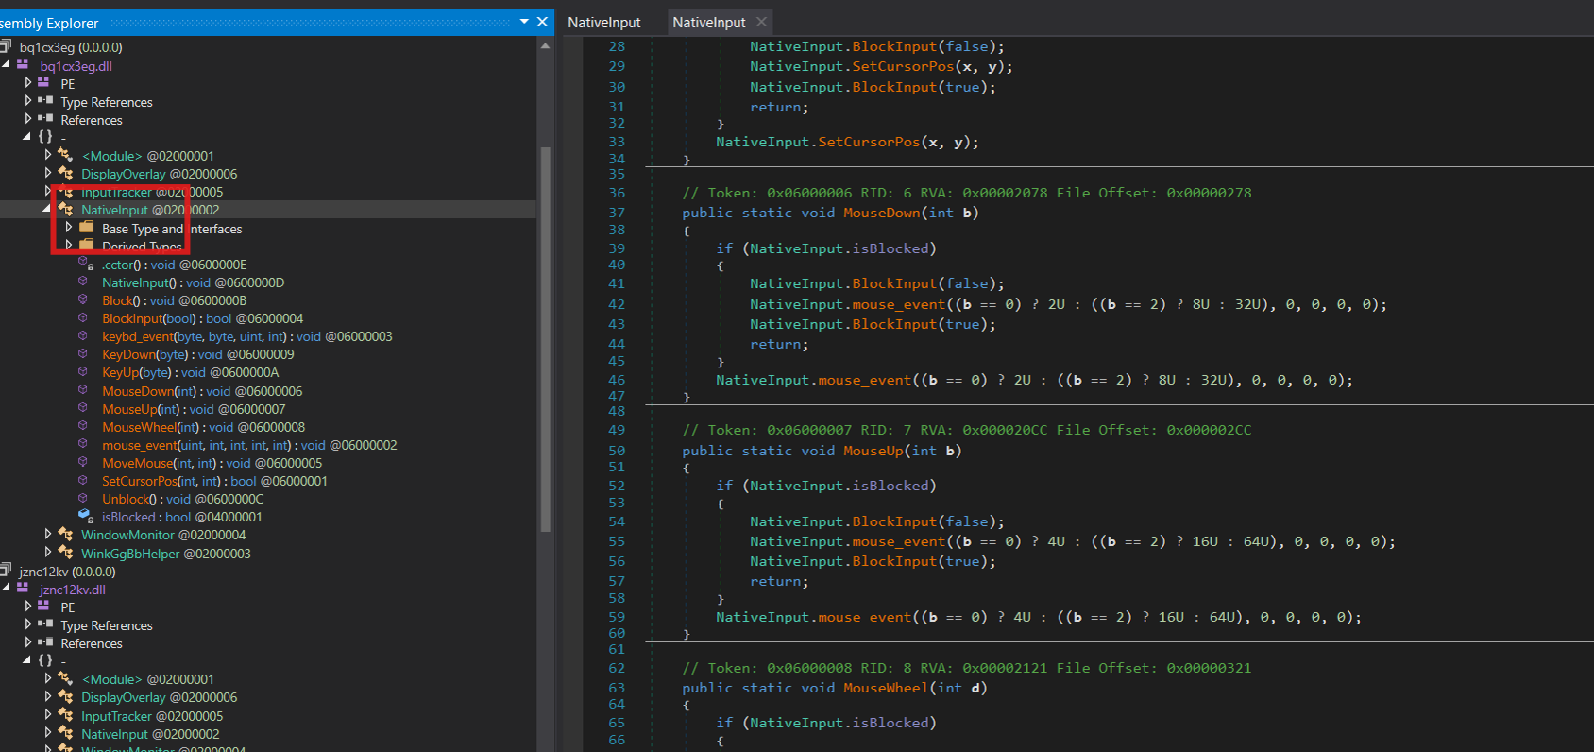Click the Assembly Explorer vertical scrollbar thumb
The height and width of the screenshot is (752, 1594).
tap(545, 340)
